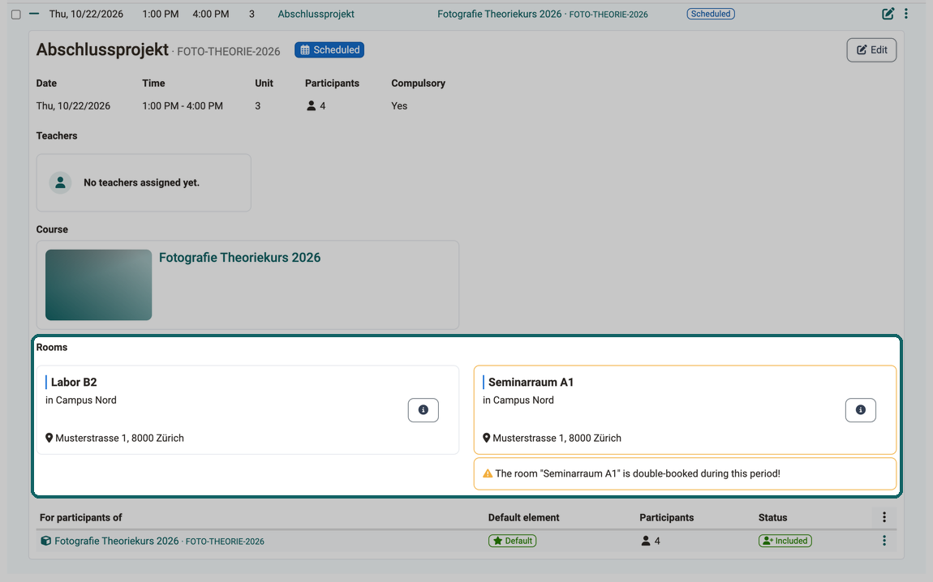Screen dimensions: 933x582
Task: Click the course teaser image thumbnail
Action: point(99,285)
